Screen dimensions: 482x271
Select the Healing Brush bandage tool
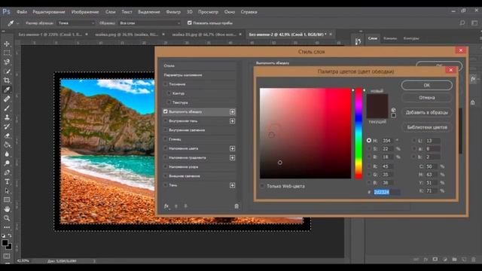click(7, 99)
